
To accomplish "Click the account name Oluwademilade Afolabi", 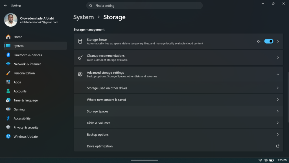I will pyautogui.click(x=37, y=18).
